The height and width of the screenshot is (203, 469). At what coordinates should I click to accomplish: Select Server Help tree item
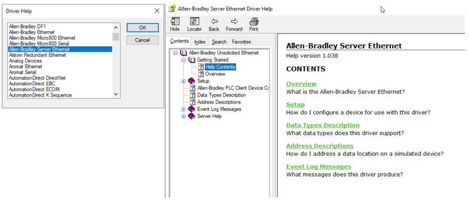click(x=210, y=116)
